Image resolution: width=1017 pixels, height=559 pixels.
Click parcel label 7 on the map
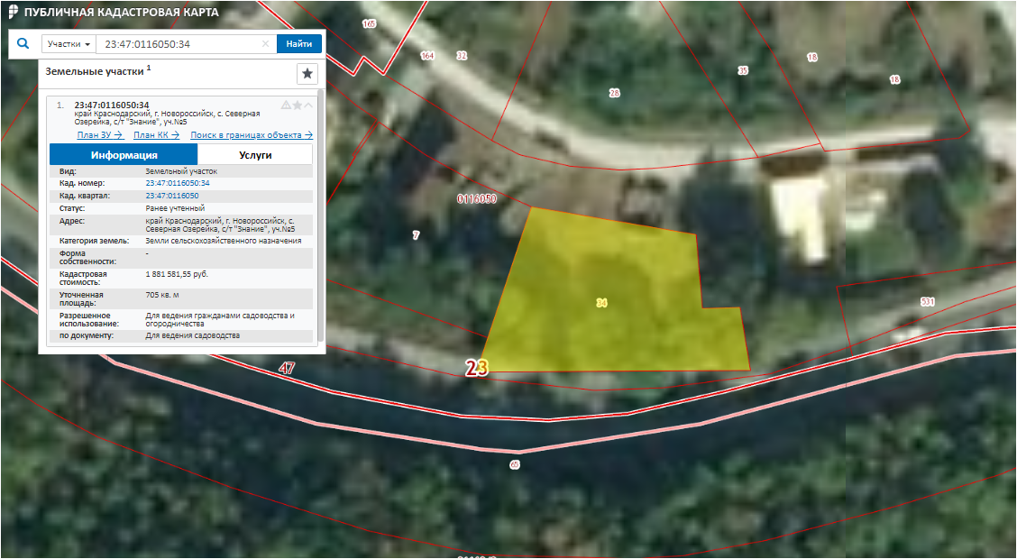pos(416,235)
